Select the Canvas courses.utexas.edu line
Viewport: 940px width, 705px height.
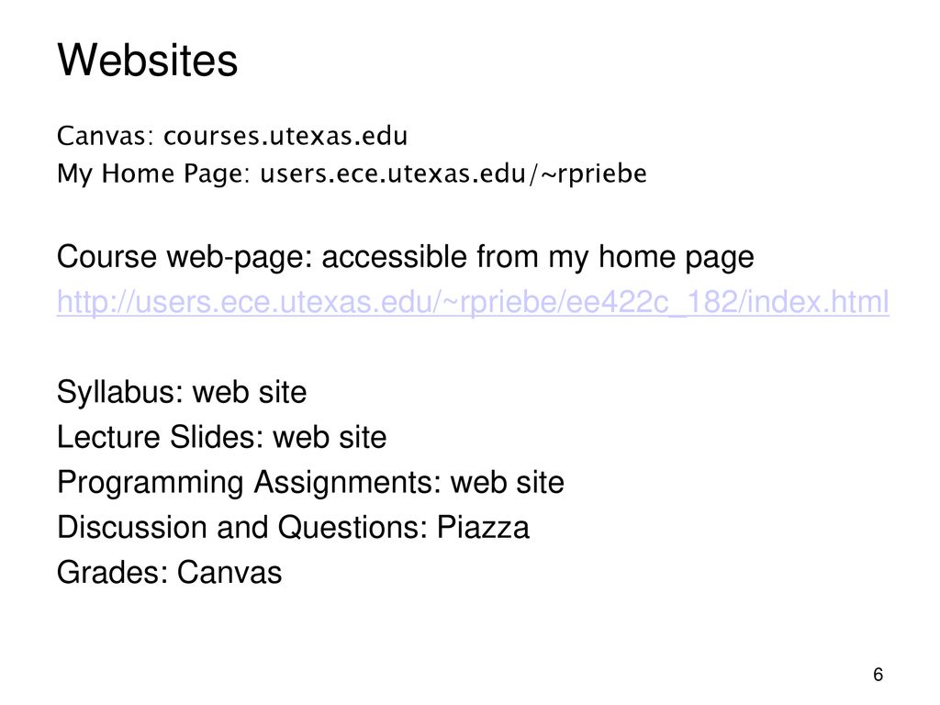232,136
